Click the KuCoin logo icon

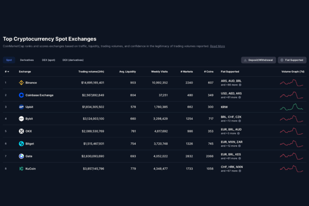[21, 169]
